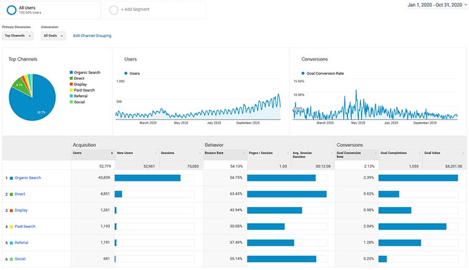Open the Direct channel row link

pos(20,194)
